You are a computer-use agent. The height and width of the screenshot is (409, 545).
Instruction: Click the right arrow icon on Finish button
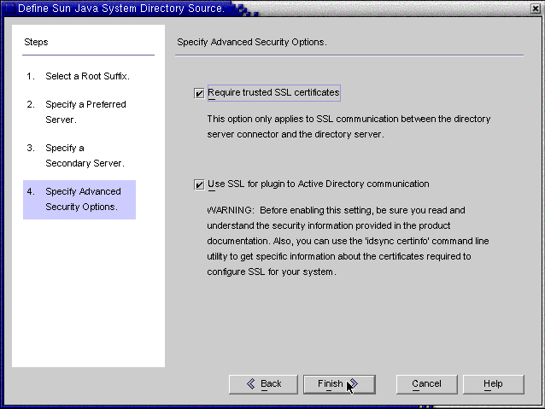point(353,383)
